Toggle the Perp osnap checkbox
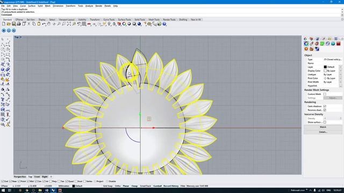The image size is (344, 193). [51, 181]
